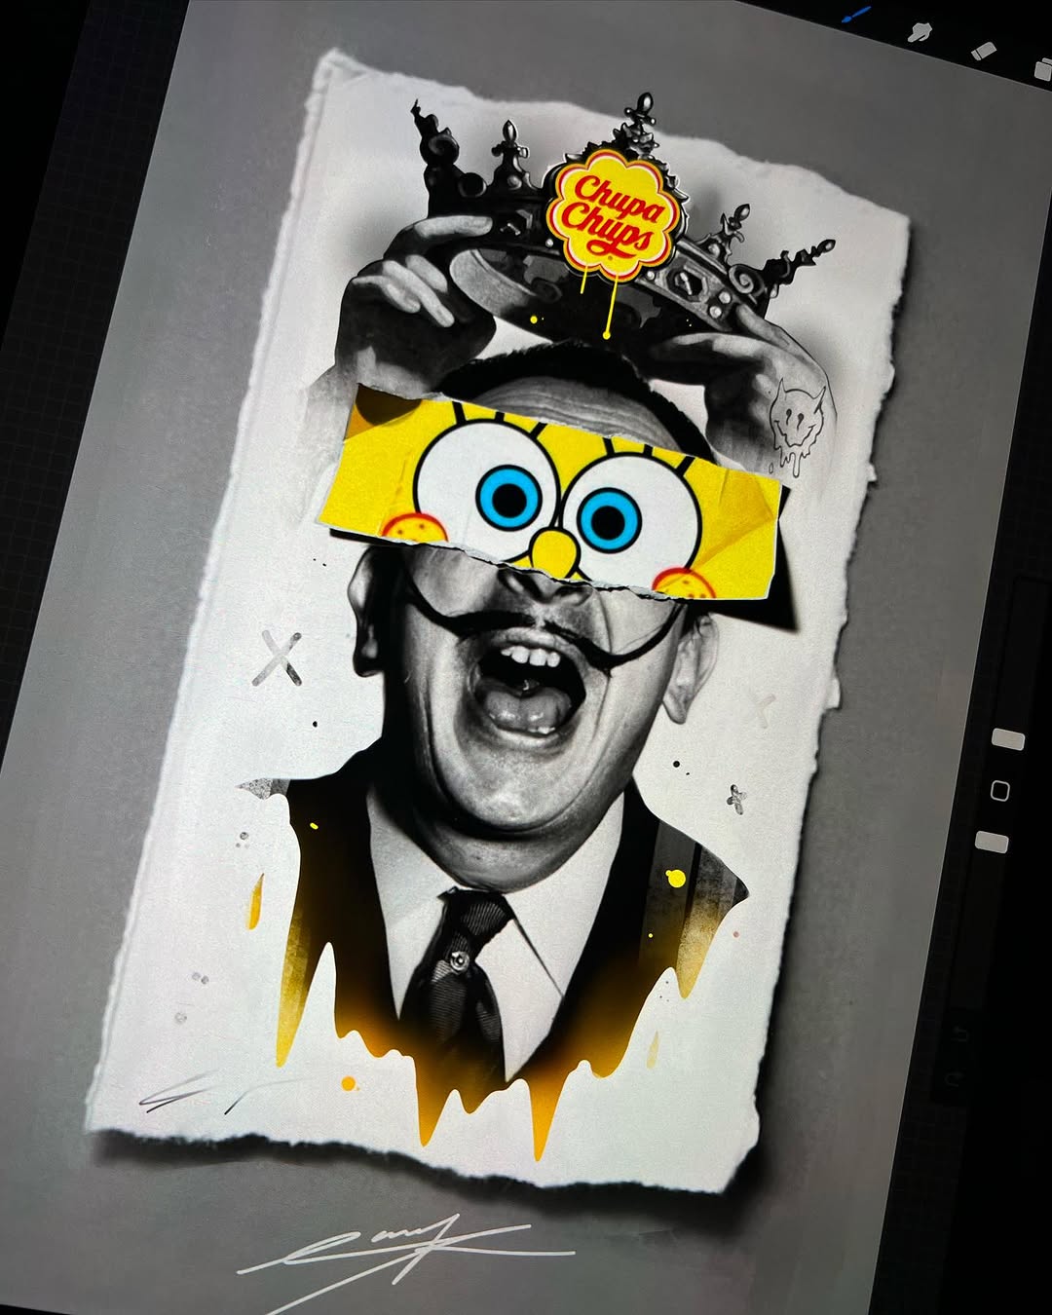
Task: Select the Smudge finger tool
Action: [x=920, y=32]
